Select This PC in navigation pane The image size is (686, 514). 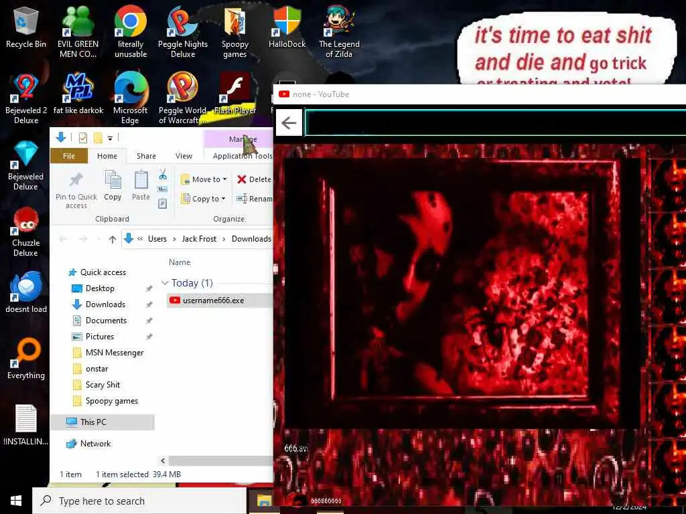(x=102, y=422)
